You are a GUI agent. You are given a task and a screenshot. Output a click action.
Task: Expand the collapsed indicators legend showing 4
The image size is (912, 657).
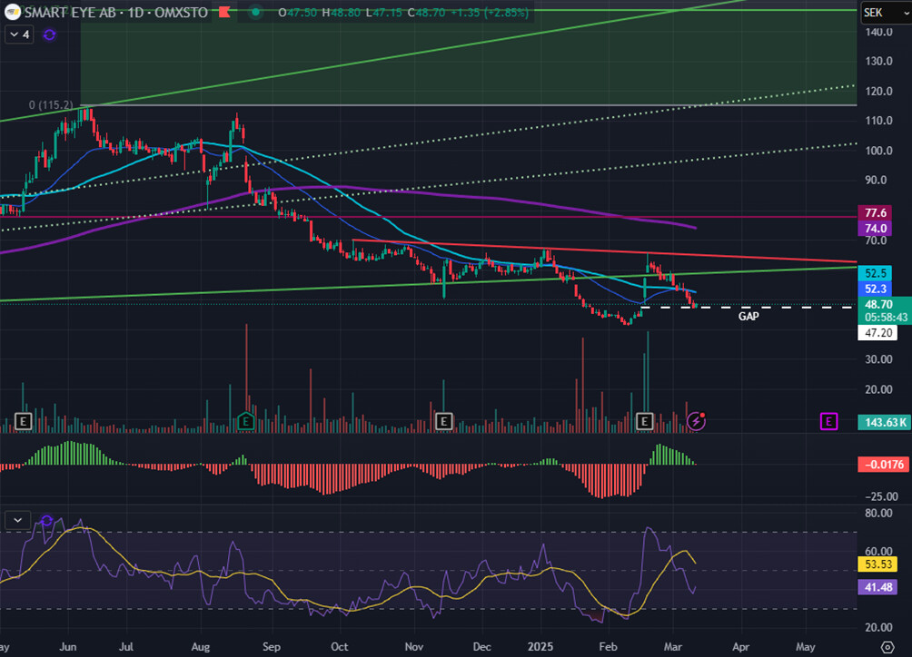click(18, 34)
